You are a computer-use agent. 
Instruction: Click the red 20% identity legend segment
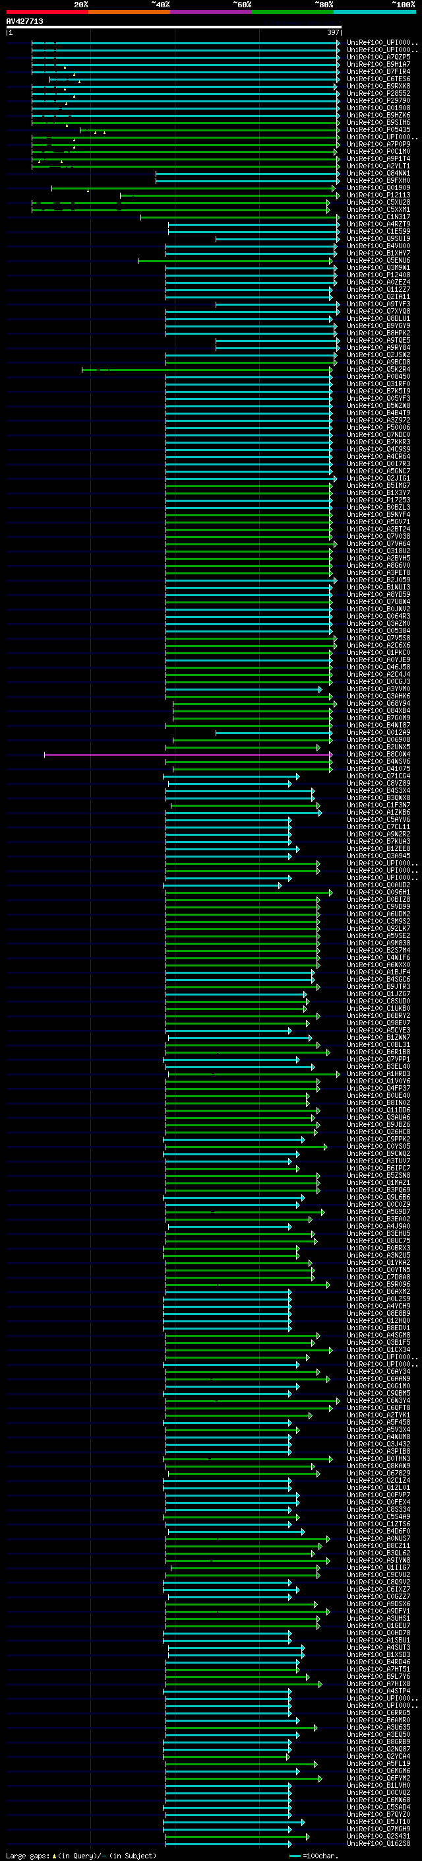click(x=47, y=12)
